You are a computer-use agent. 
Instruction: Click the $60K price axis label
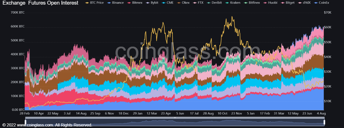click(328, 27)
